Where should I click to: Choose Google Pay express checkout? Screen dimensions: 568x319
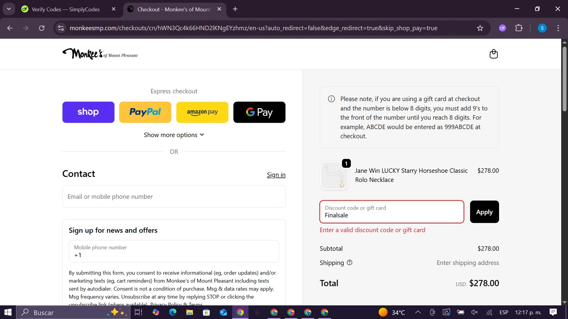coord(259,112)
